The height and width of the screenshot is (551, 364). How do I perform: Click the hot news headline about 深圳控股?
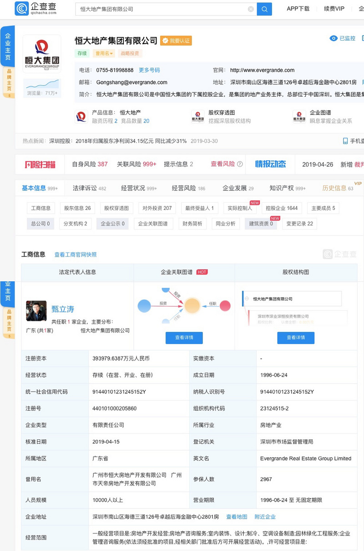[118, 141]
